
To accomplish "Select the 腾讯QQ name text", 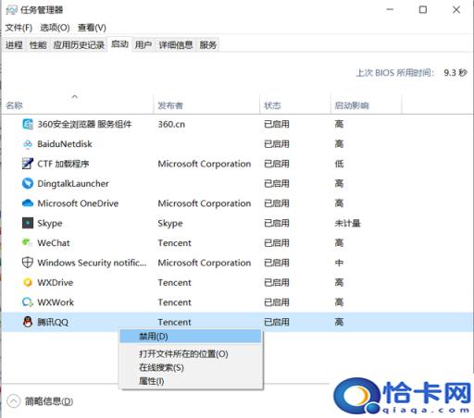I will tap(53, 322).
